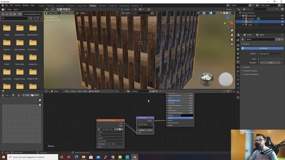Expand the Viewport Display panel
This screenshot has height=160, width=285.
coord(250,71)
